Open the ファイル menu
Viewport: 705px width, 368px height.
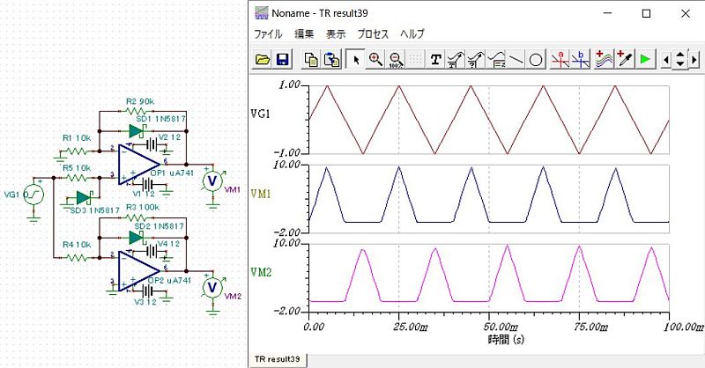[268, 34]
